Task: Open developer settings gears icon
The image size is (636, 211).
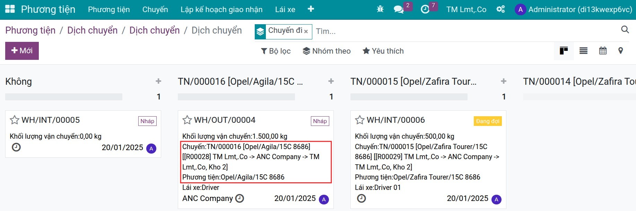Action: [x=500, y=9]
